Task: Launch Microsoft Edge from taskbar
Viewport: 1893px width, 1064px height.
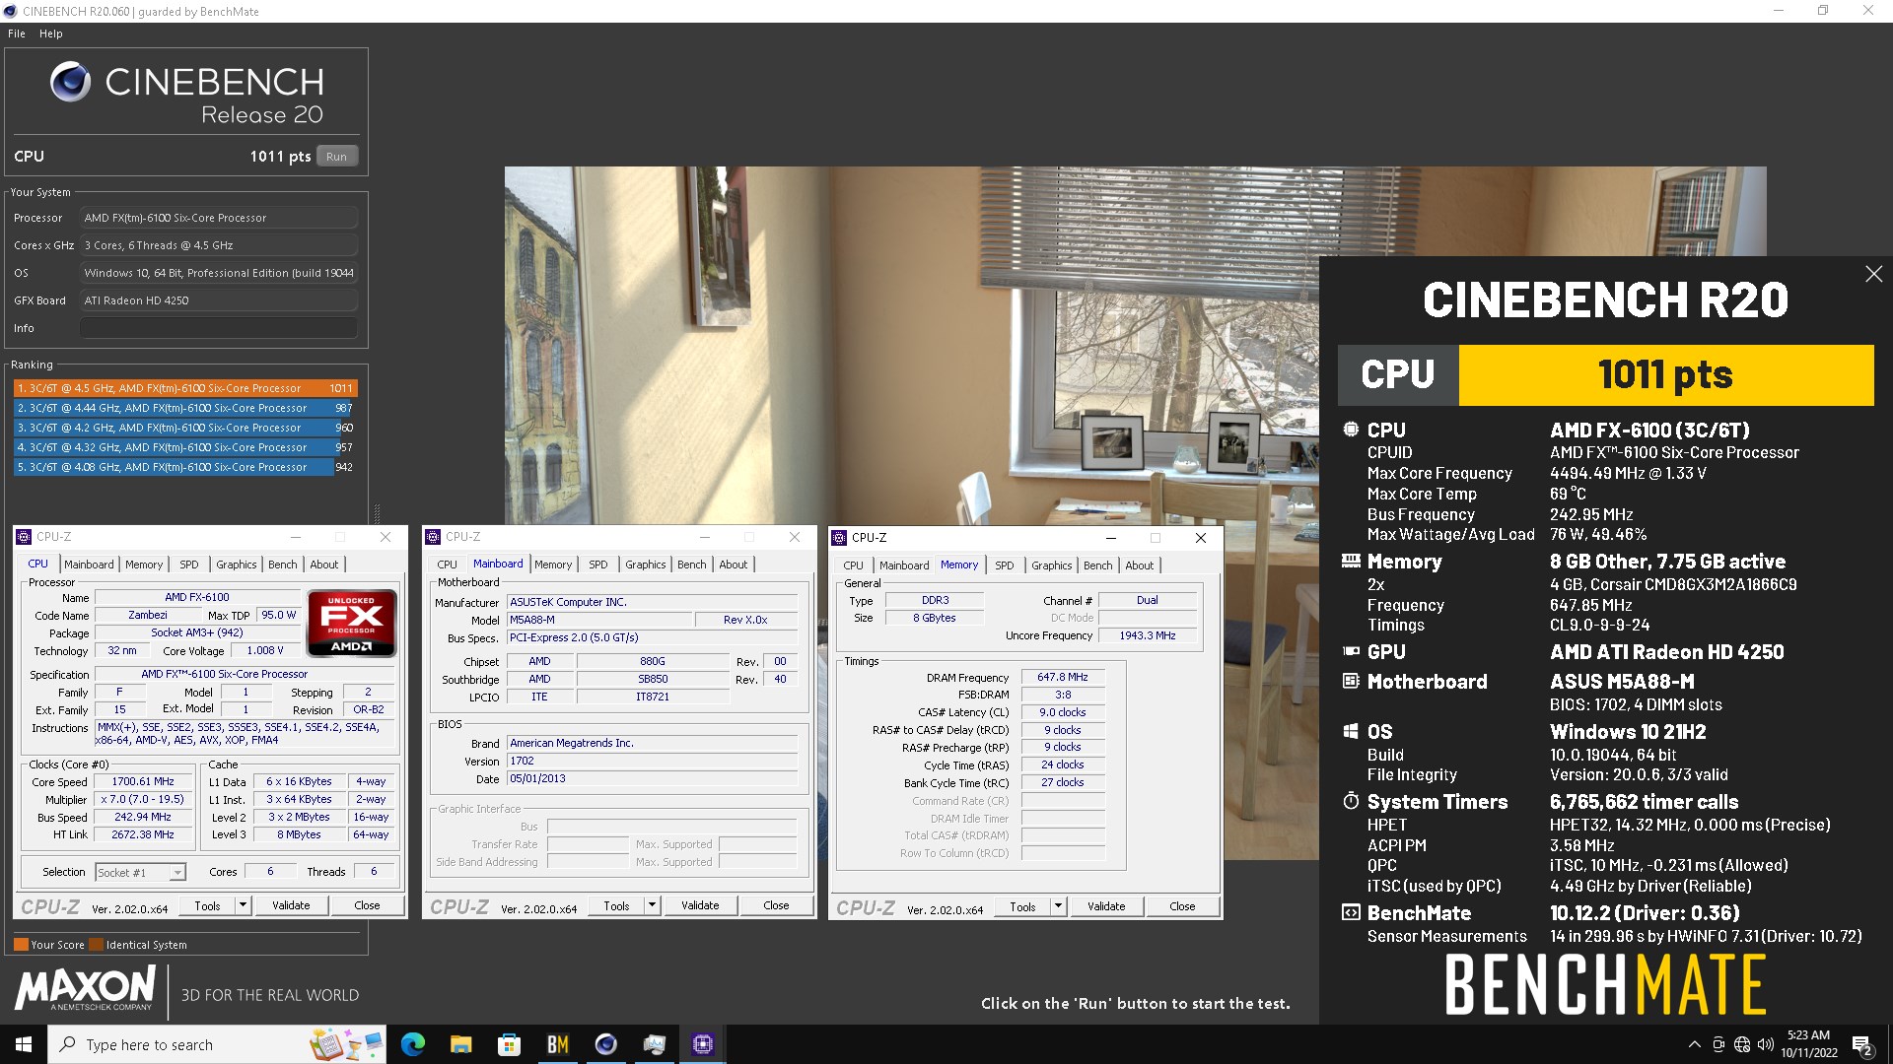Action: pyautogui.click(x=413, y=1044)
